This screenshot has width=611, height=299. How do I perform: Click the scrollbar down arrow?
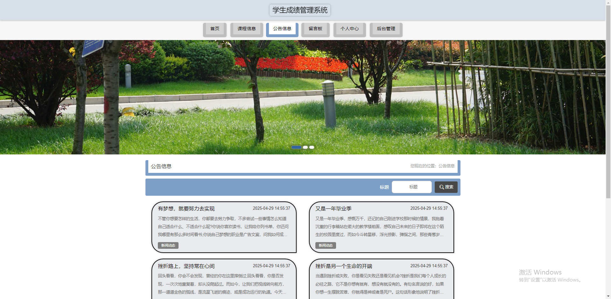tap(608, 296)
